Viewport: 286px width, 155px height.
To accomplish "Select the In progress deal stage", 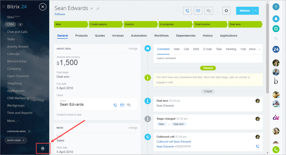I will [x=175, y=24].
